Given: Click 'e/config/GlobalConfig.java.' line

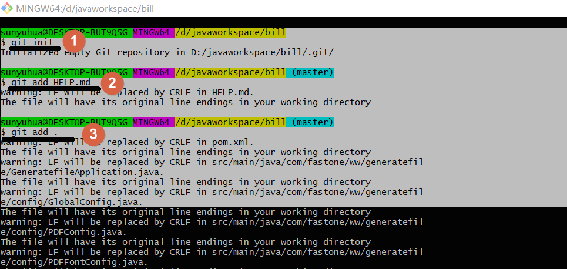Looking at the screenshot, I should tap(72, 202).
